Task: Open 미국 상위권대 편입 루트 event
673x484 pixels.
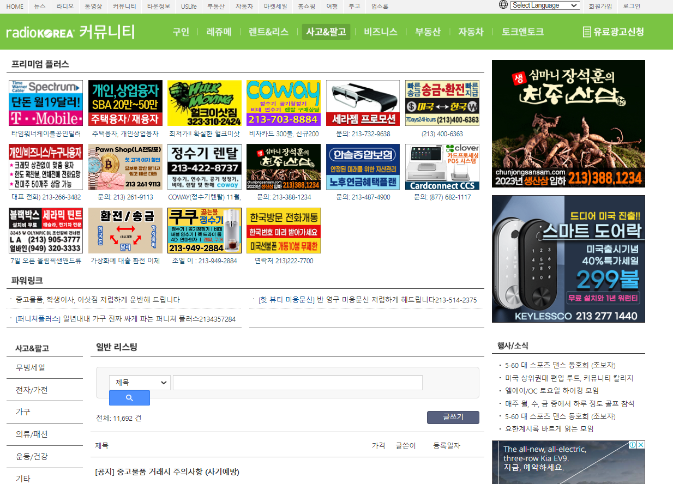Action: (569, 378)
